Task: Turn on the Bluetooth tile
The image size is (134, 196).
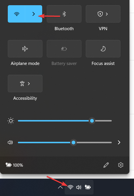Action: [64, 14]
